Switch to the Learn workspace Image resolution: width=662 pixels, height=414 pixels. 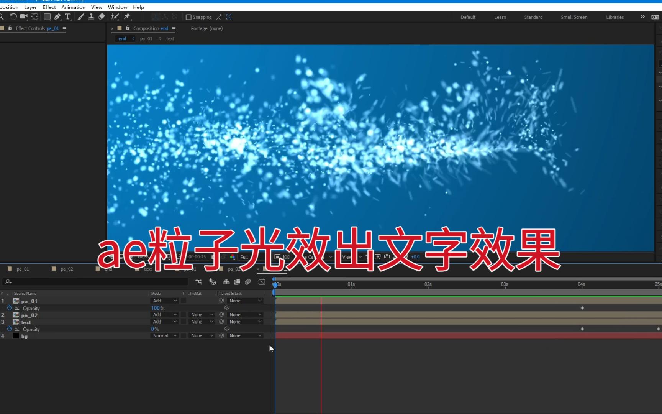point(500,17)
